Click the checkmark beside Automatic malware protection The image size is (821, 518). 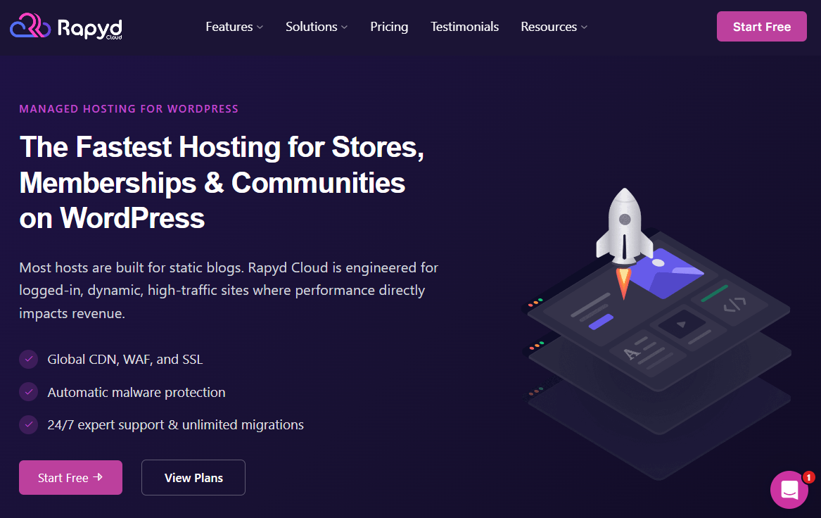[x=28, y=392]
